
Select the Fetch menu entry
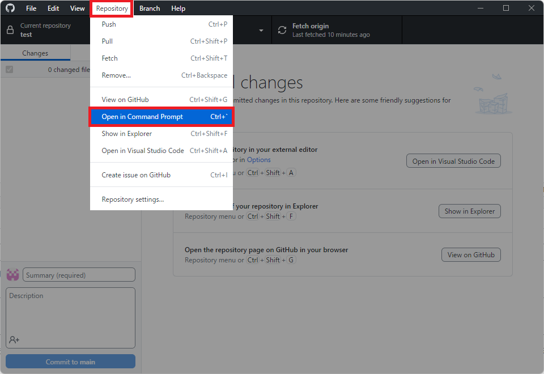click(x=161, y=58)
